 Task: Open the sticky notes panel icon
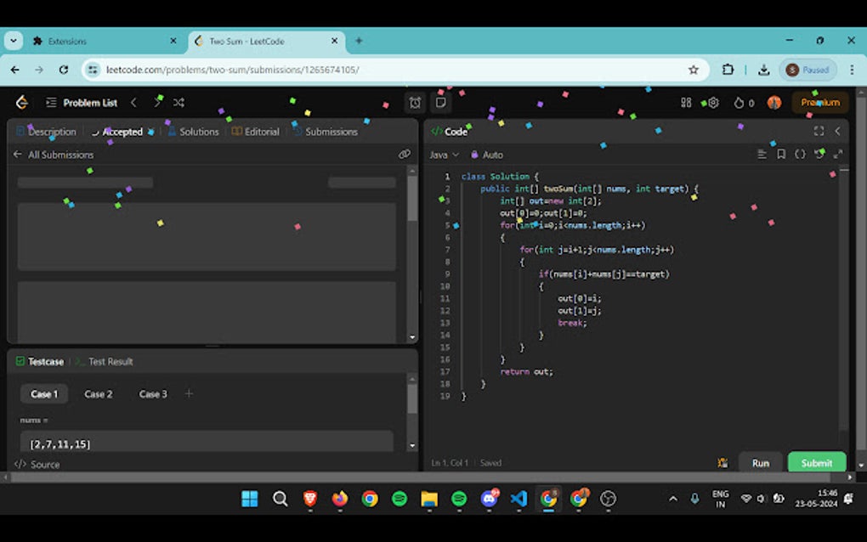(x=439, y=102)
